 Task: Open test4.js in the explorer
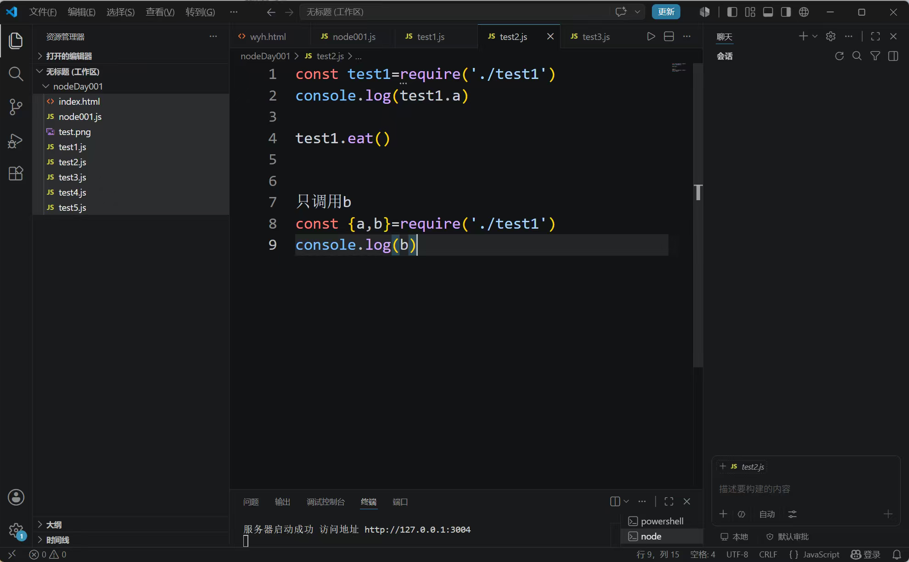click(x=131, y=192)
